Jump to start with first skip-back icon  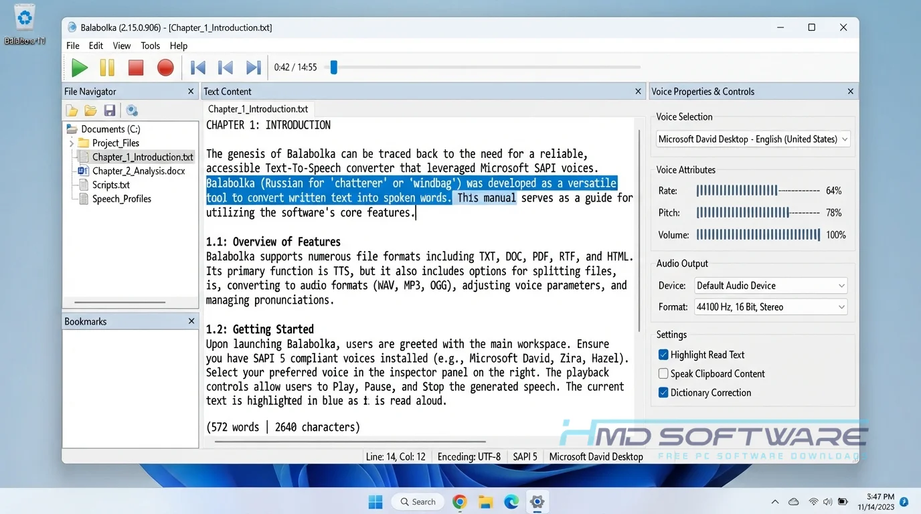coord(198,68)
